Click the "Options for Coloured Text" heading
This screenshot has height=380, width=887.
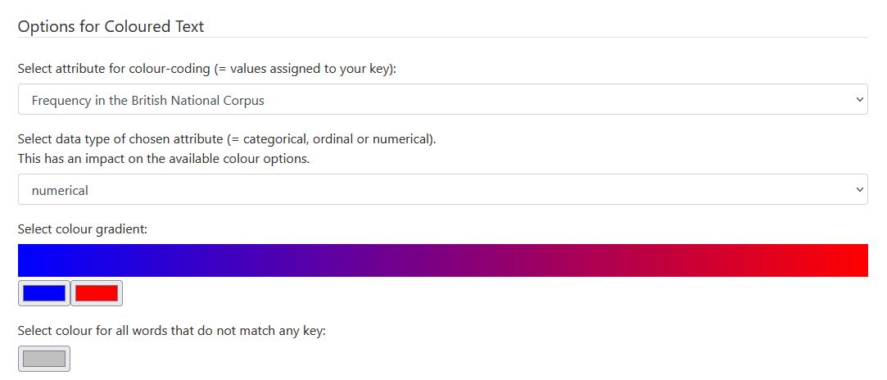point(111,26)
